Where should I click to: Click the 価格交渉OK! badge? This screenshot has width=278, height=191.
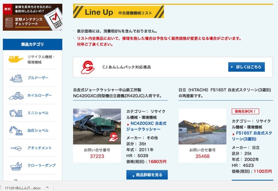[245, 111]
